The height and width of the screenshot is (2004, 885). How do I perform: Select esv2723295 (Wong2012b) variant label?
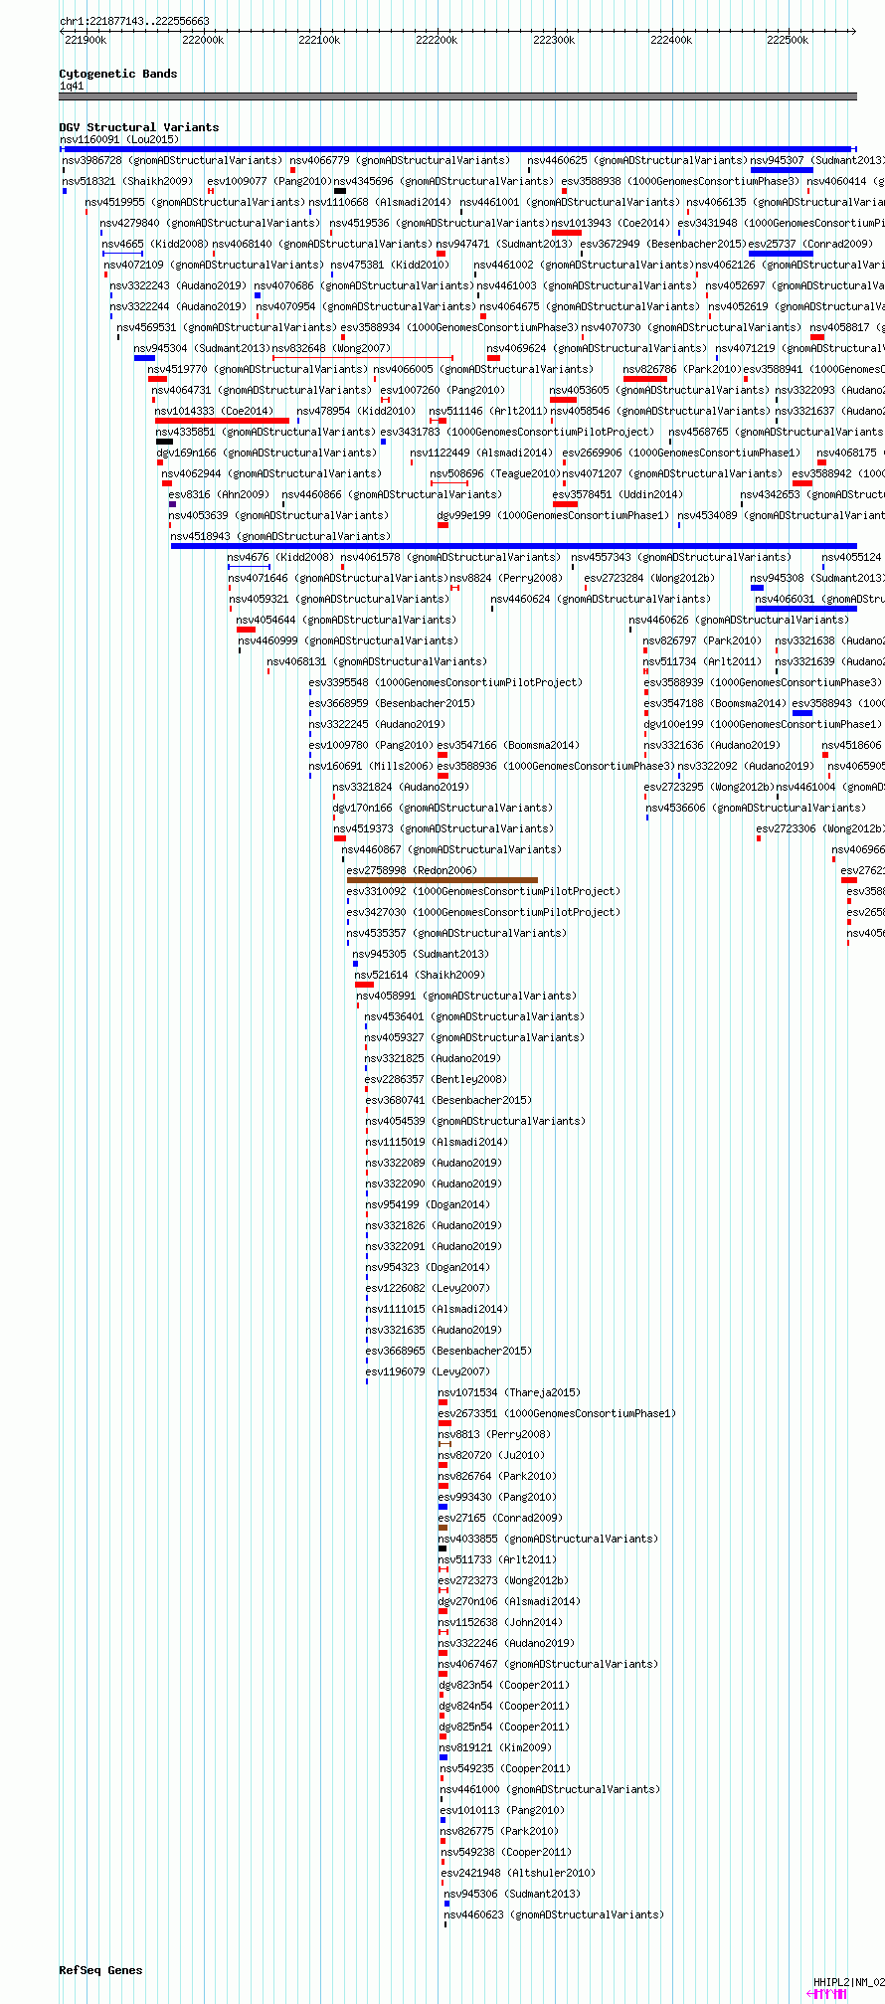coord(709,787)
